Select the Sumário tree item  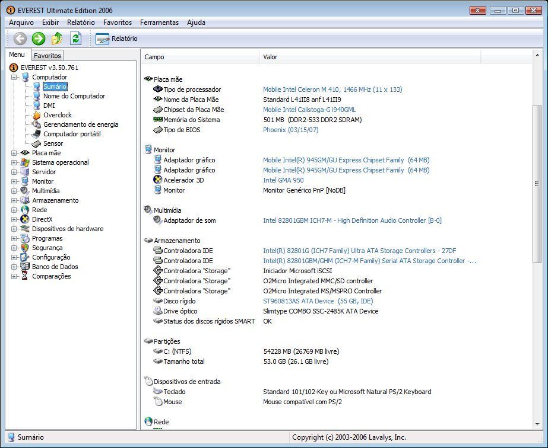55,87
